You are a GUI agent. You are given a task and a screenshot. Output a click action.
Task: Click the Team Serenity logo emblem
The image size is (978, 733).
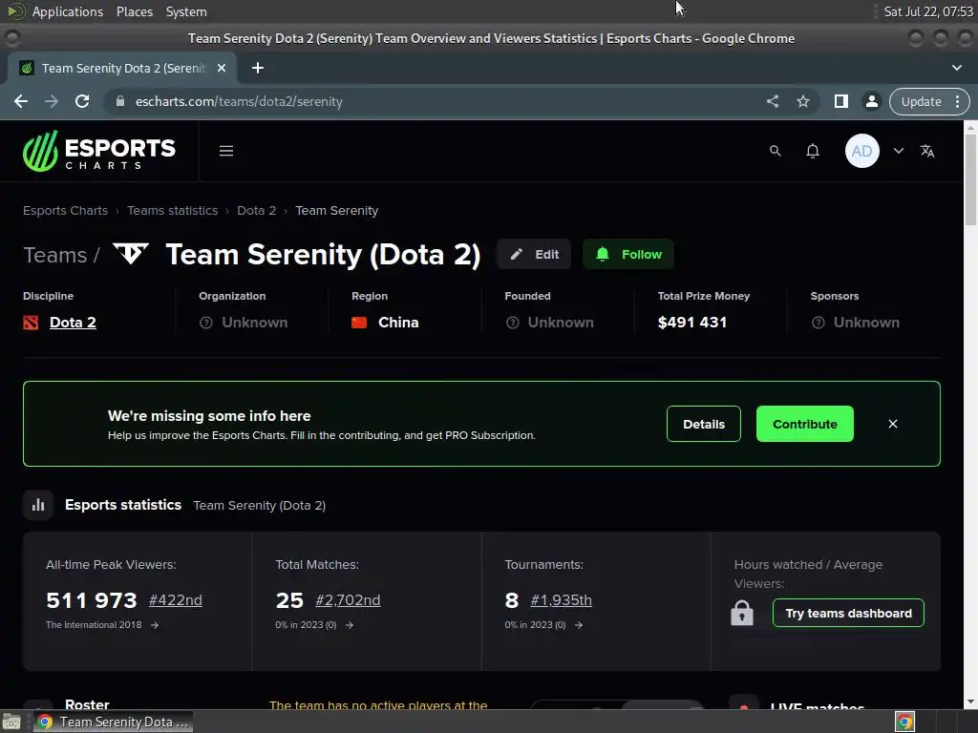(x=130, y=254)
